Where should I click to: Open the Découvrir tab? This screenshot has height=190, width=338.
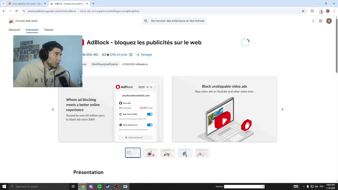[x=15, y=30]
